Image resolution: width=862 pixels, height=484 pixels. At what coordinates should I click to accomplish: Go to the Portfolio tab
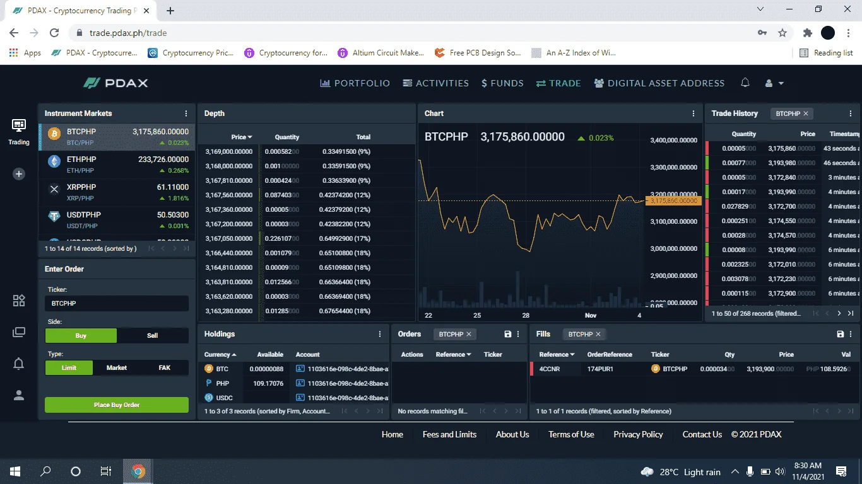click(x=355, y=83)
